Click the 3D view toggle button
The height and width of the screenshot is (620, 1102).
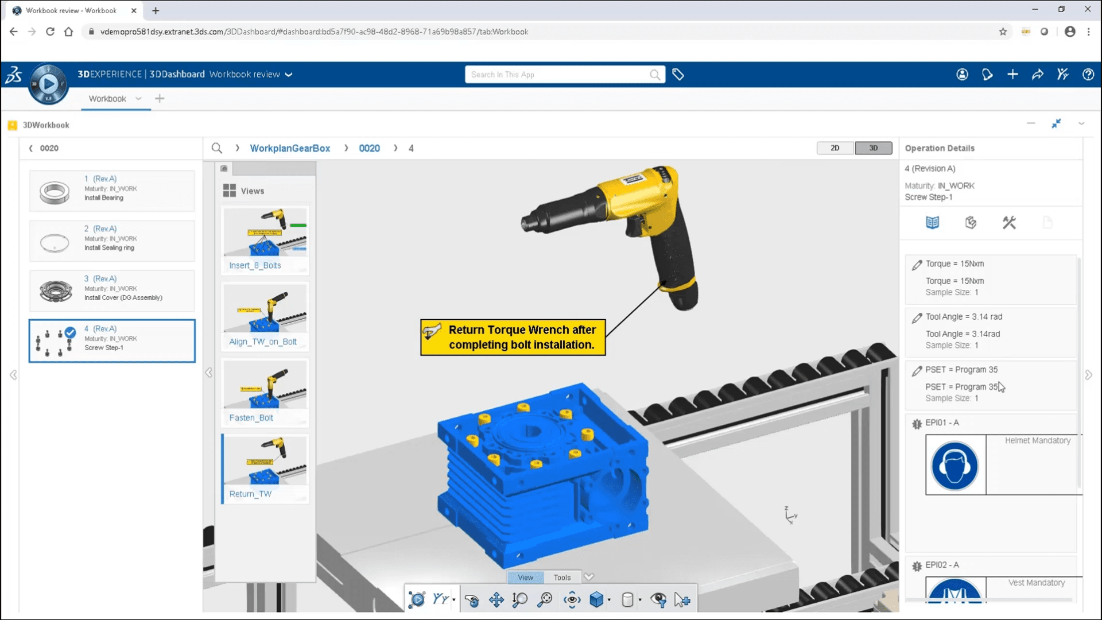[x=872, y=148]
